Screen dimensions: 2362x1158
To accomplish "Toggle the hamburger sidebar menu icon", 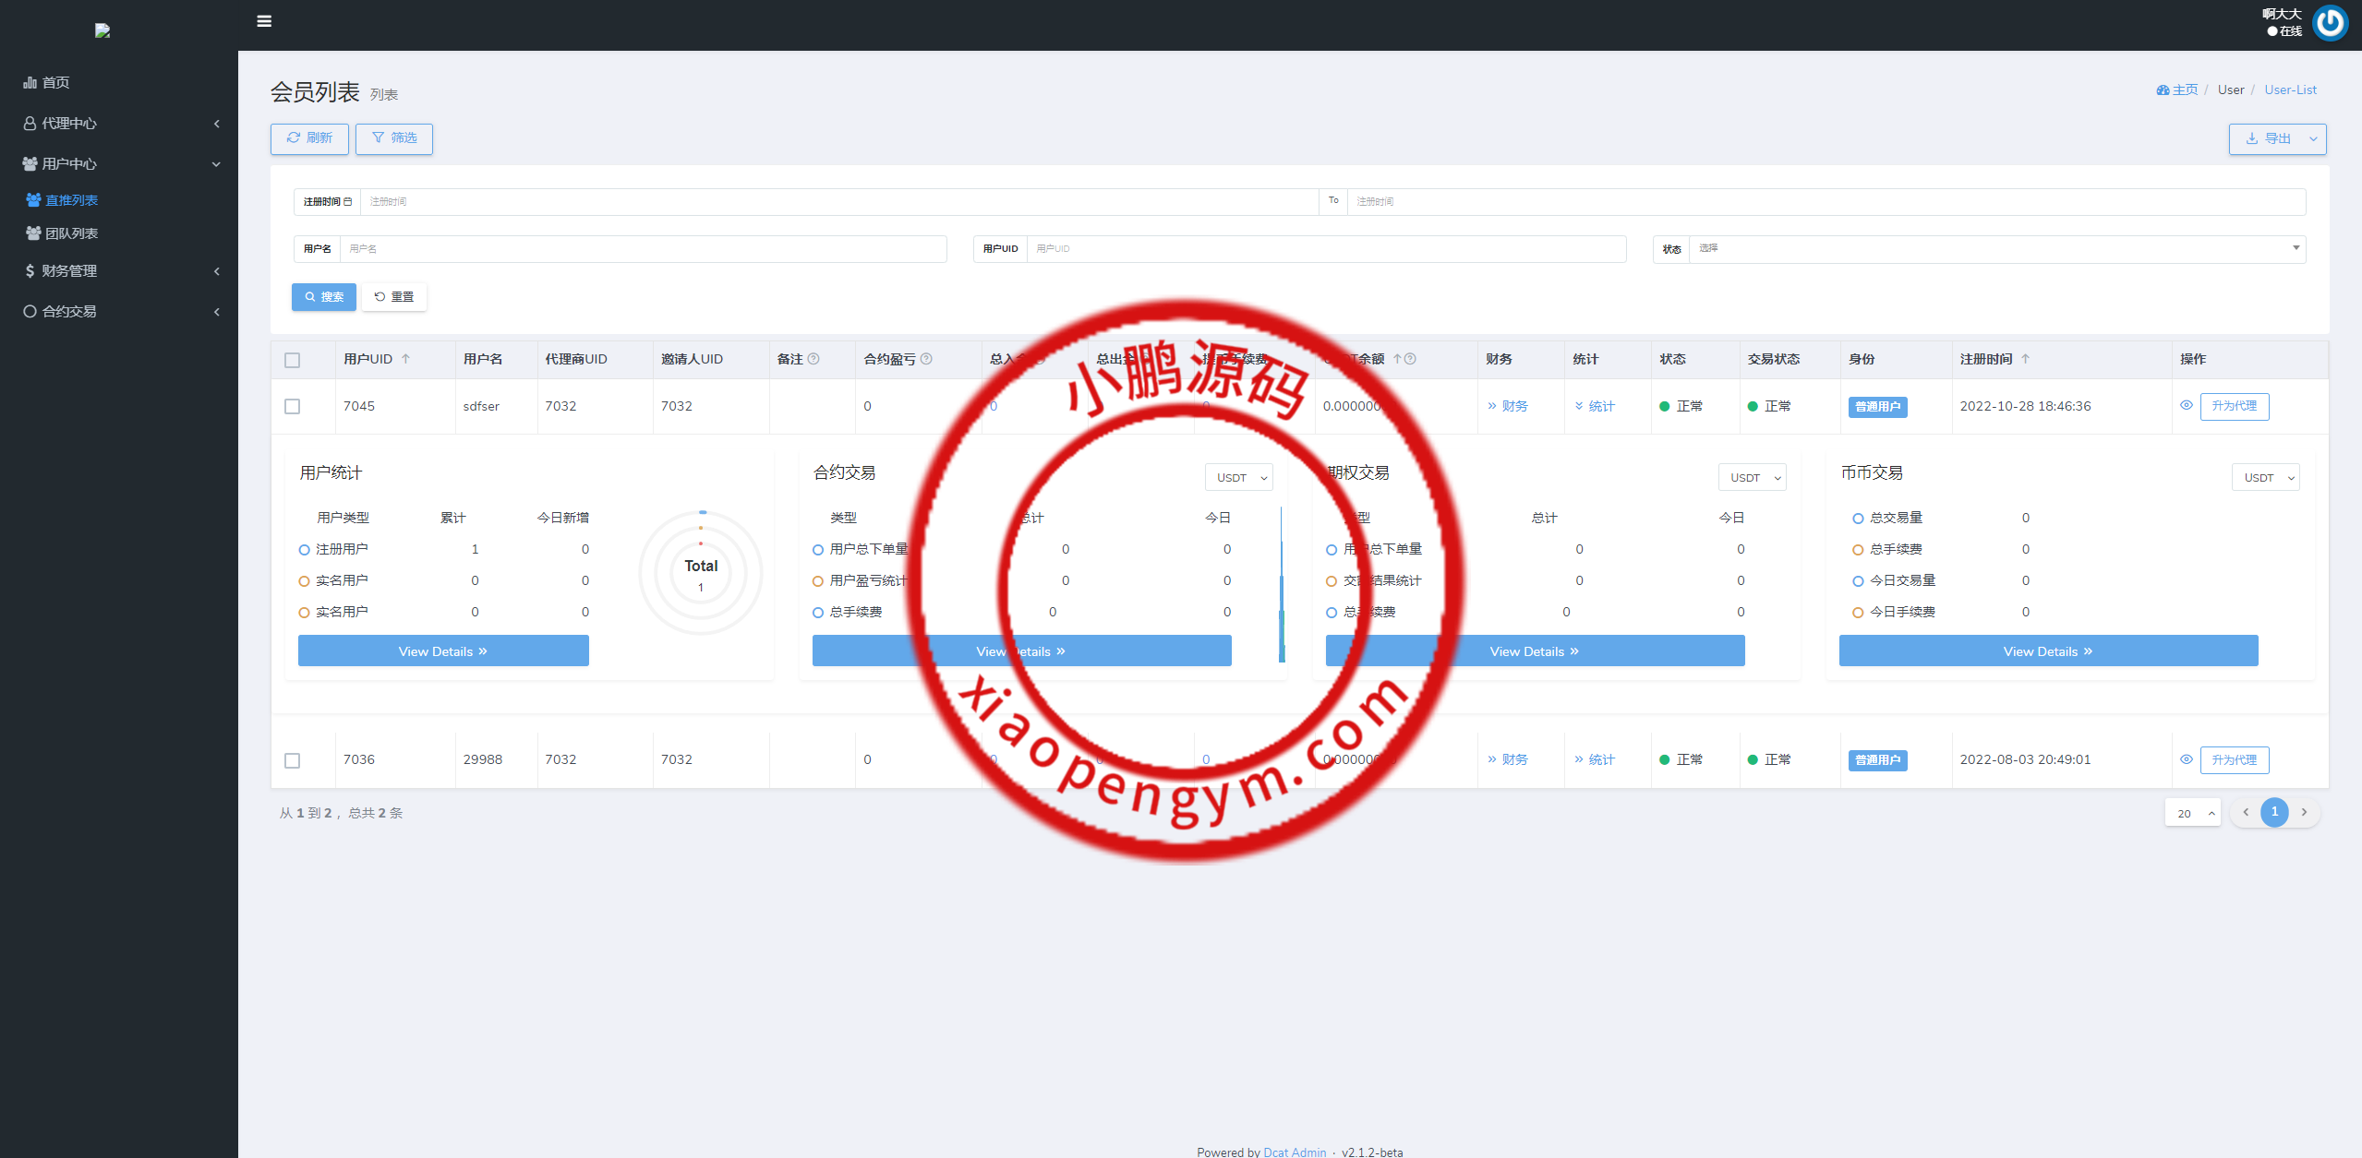I will coord(264,21).
